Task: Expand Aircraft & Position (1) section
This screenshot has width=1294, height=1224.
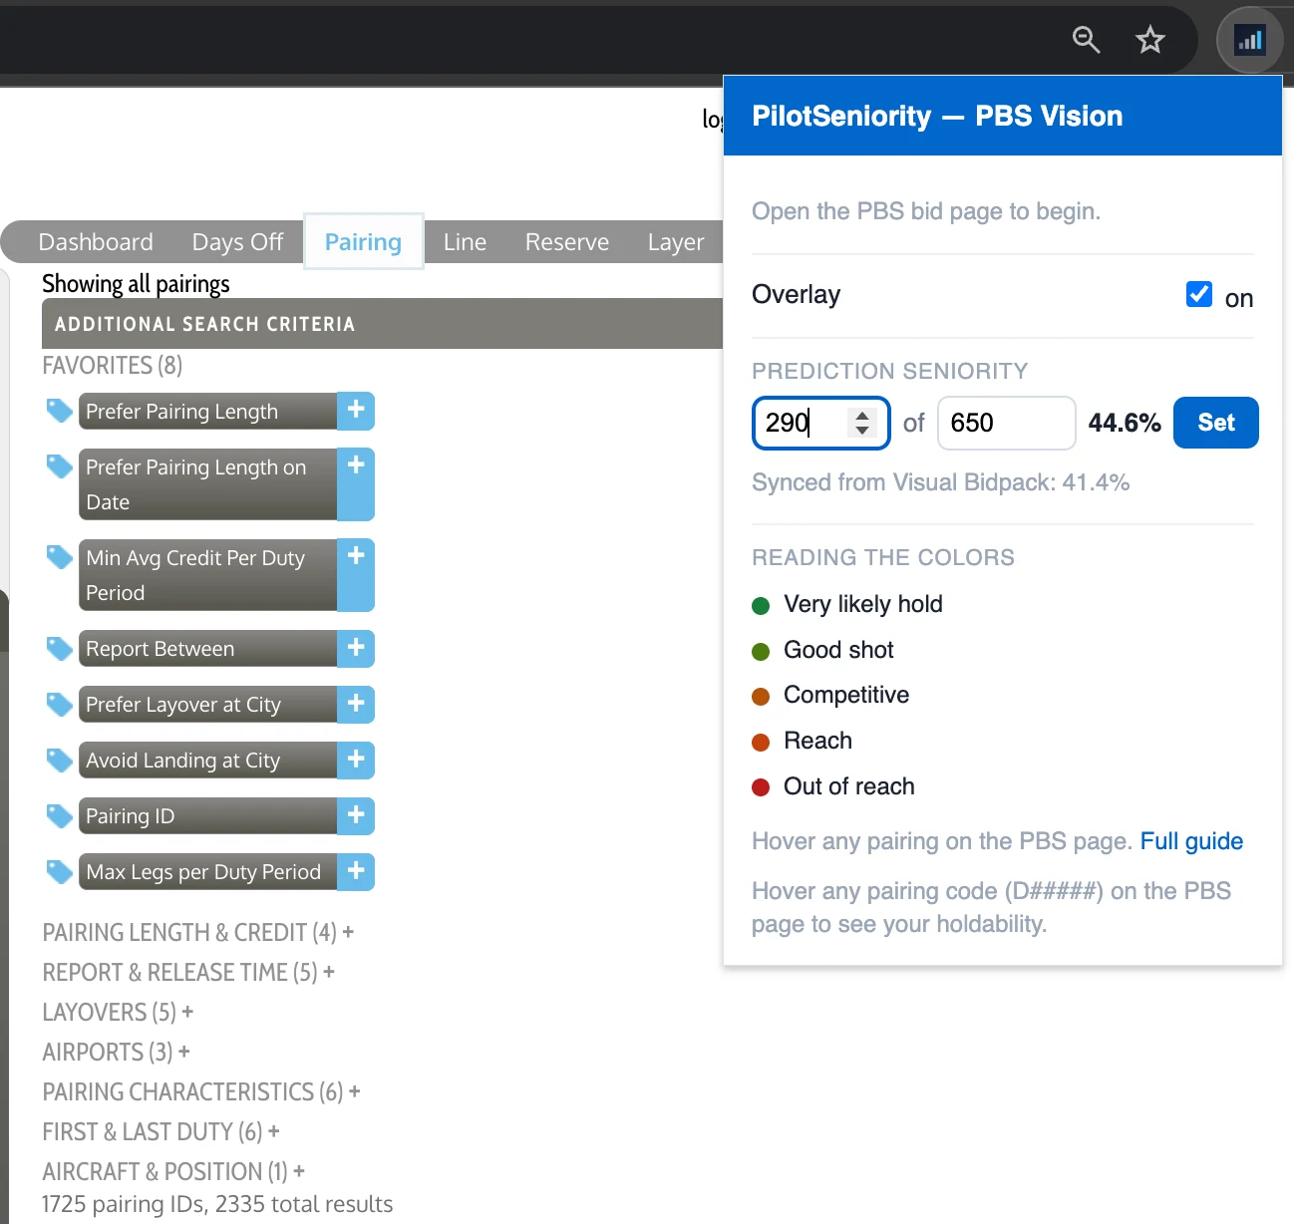Action: coord(173,1171)
